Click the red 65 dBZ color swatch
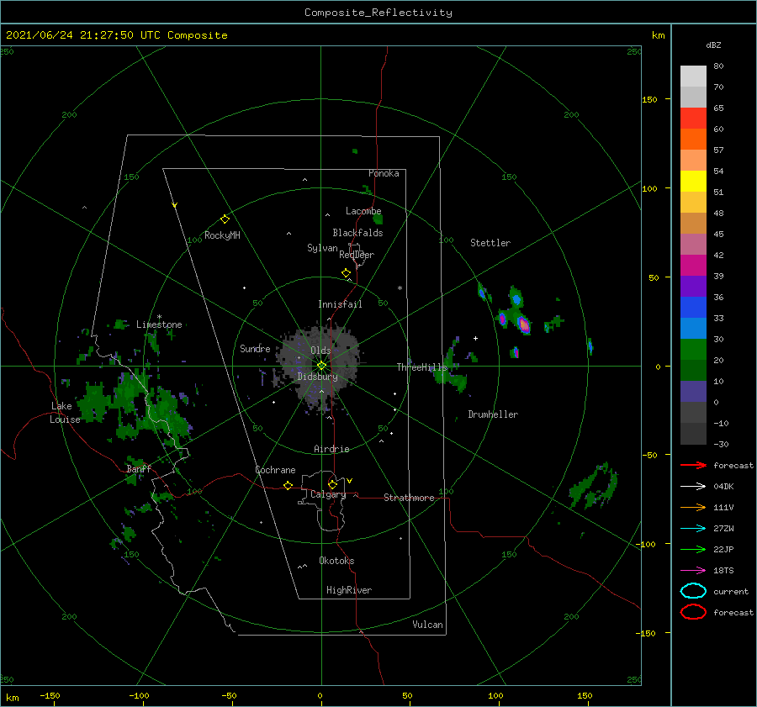 coord(693,119)
